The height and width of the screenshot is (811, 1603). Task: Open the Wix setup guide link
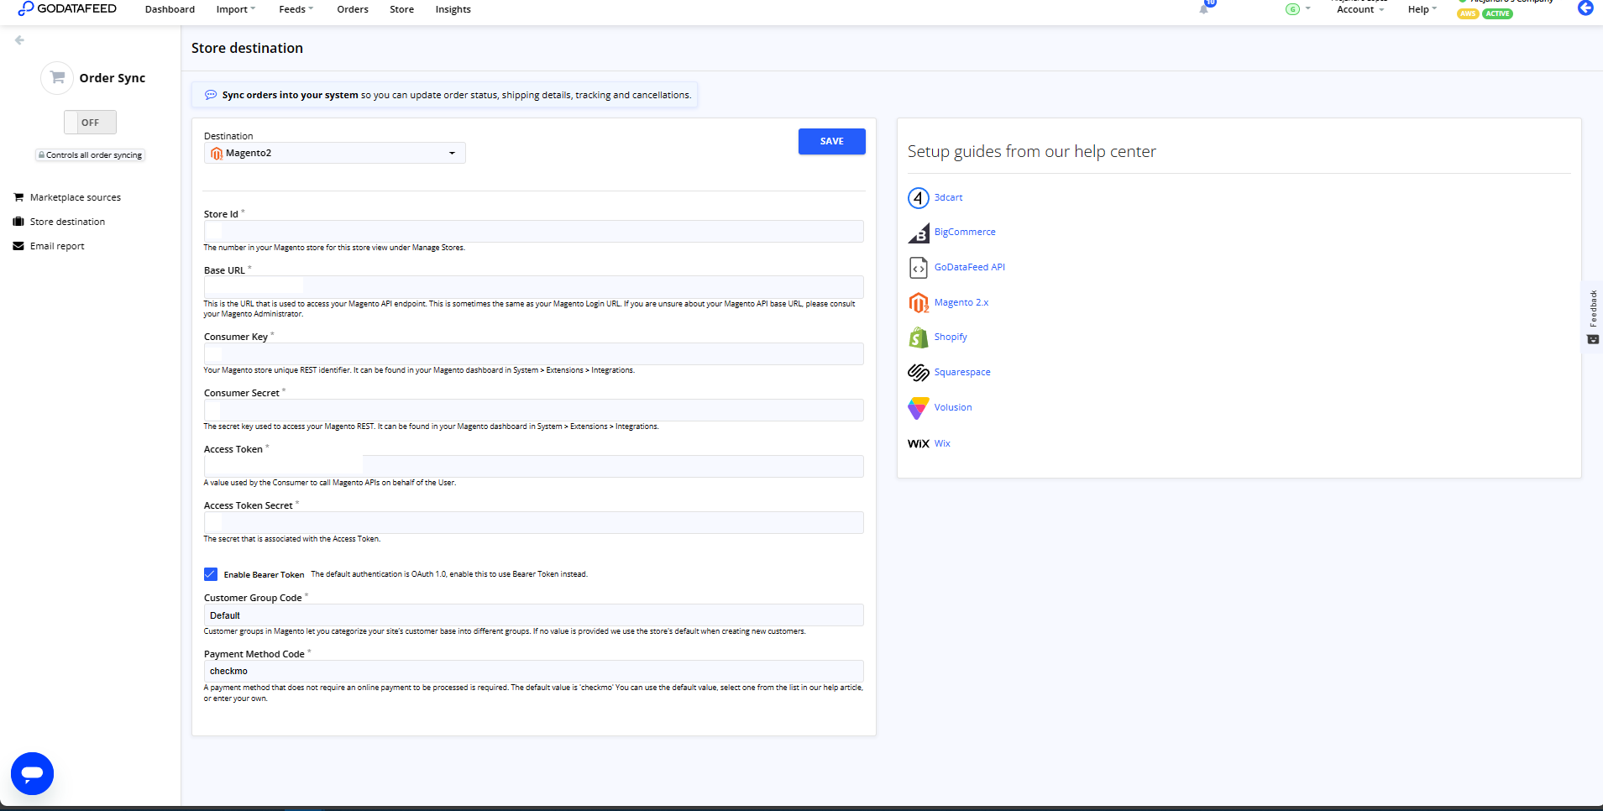pyautogui.click(x=942, y=443)
